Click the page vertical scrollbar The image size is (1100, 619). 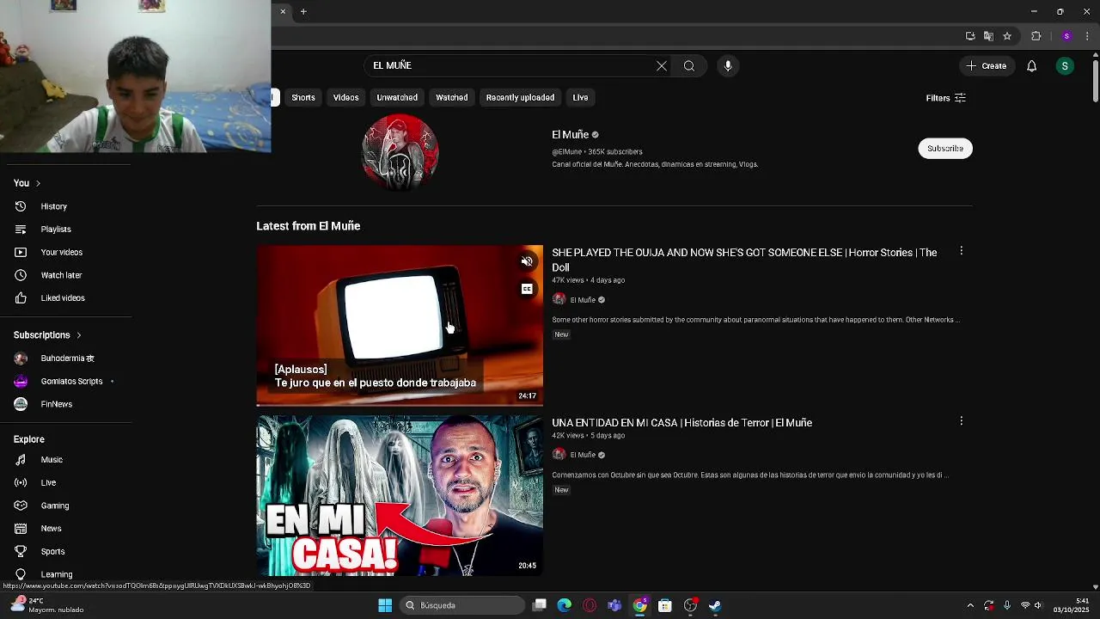click(x=1096, y=82)
